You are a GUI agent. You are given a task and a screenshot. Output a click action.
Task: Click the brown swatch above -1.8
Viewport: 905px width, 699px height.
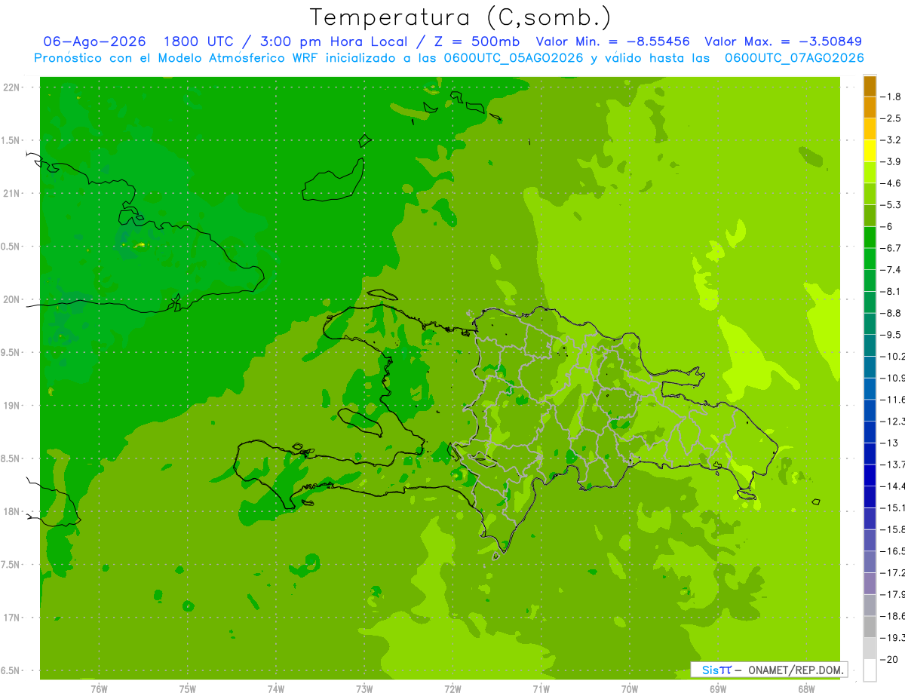point(870,86)
